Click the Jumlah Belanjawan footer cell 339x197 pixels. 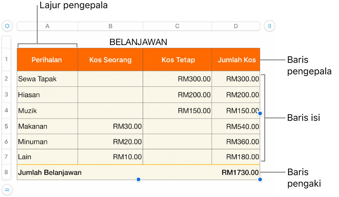point(50,172)
